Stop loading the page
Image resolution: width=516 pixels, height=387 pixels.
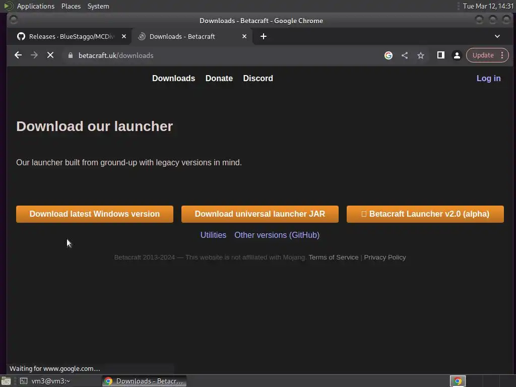(50, 55)
